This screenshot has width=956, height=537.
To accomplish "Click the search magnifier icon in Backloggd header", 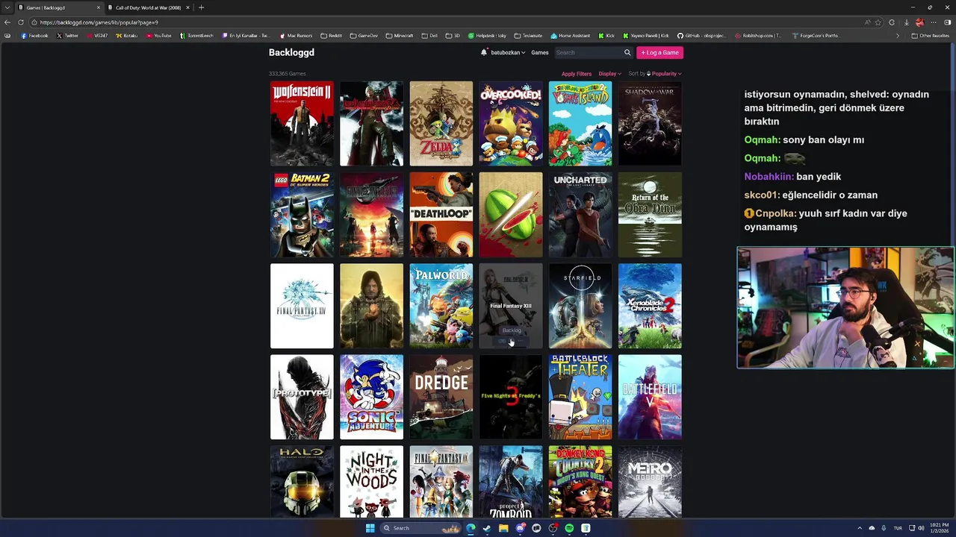I will click(627, 52).
